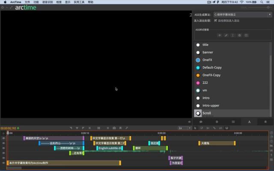Switch to the A style tab in side panel
Screen dimensions: 274x171
pos(249,122)
